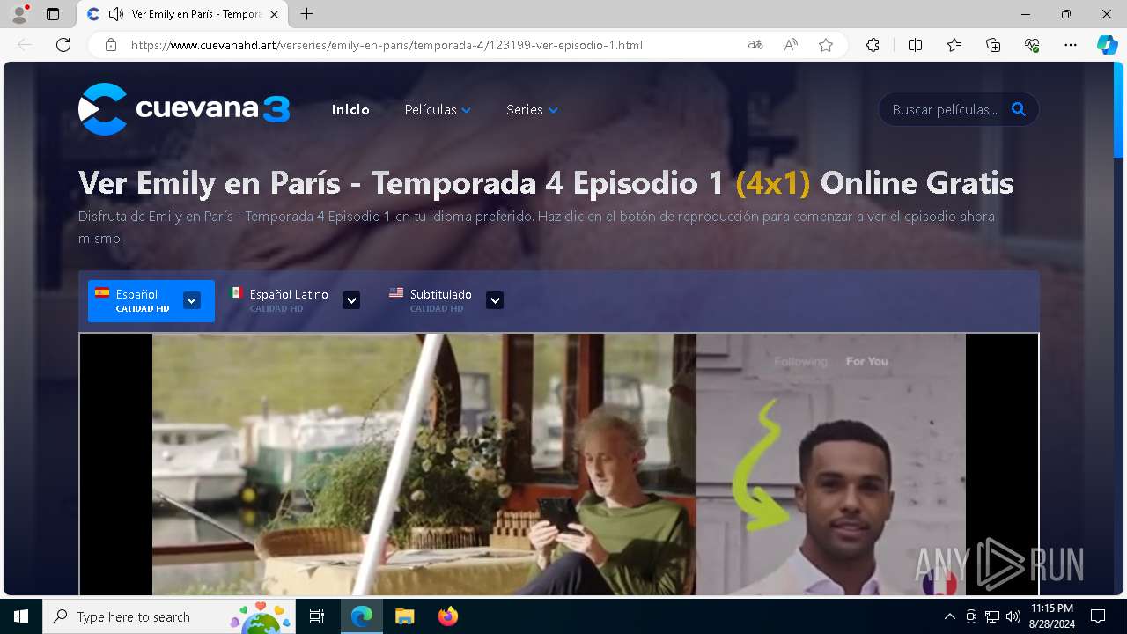
Task: Show hidden system tray icons
Action: (949, 616)
